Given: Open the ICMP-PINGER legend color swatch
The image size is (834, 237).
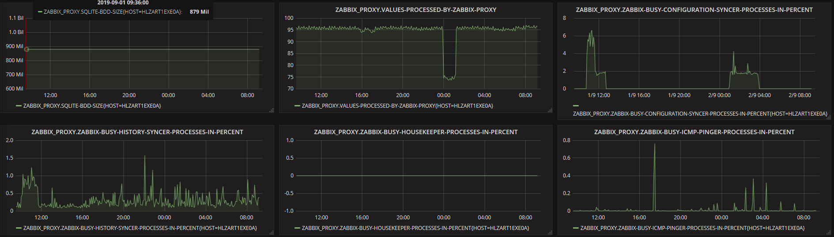Looking at the screenshot, I should tap(576, 228).
